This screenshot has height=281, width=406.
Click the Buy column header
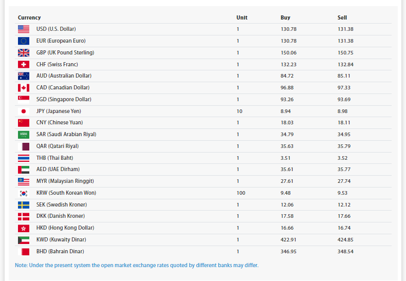[x=285, y=17]
